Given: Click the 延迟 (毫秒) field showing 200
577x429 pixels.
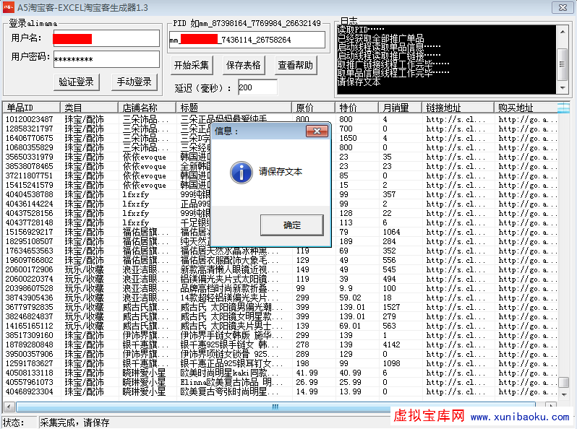Looking at the screenshot, I should pos(257,87).
